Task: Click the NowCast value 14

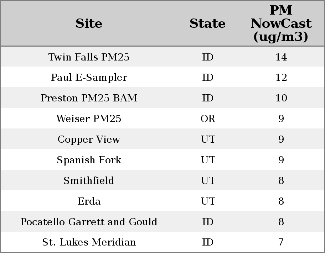Action: point(281,57)
